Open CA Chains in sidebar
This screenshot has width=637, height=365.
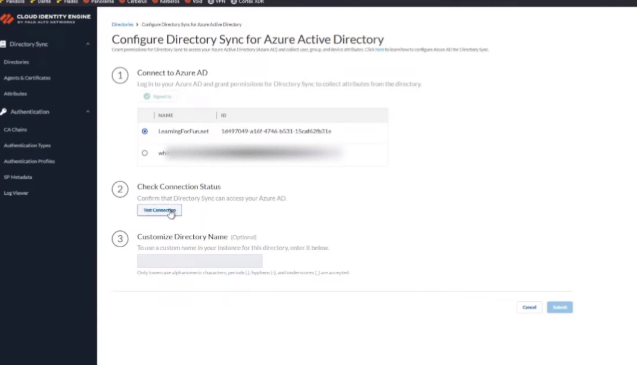tap(16, 130)
